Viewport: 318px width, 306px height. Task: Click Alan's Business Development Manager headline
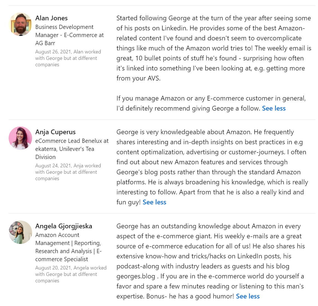coord(69,35)
